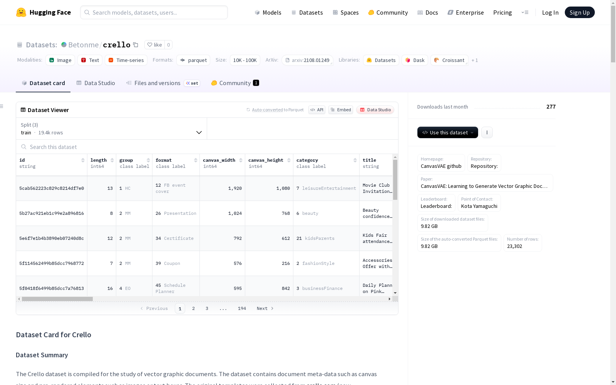Click the page vertical scrollbar
Screen dimensions: 616x385
coord(613,35)
